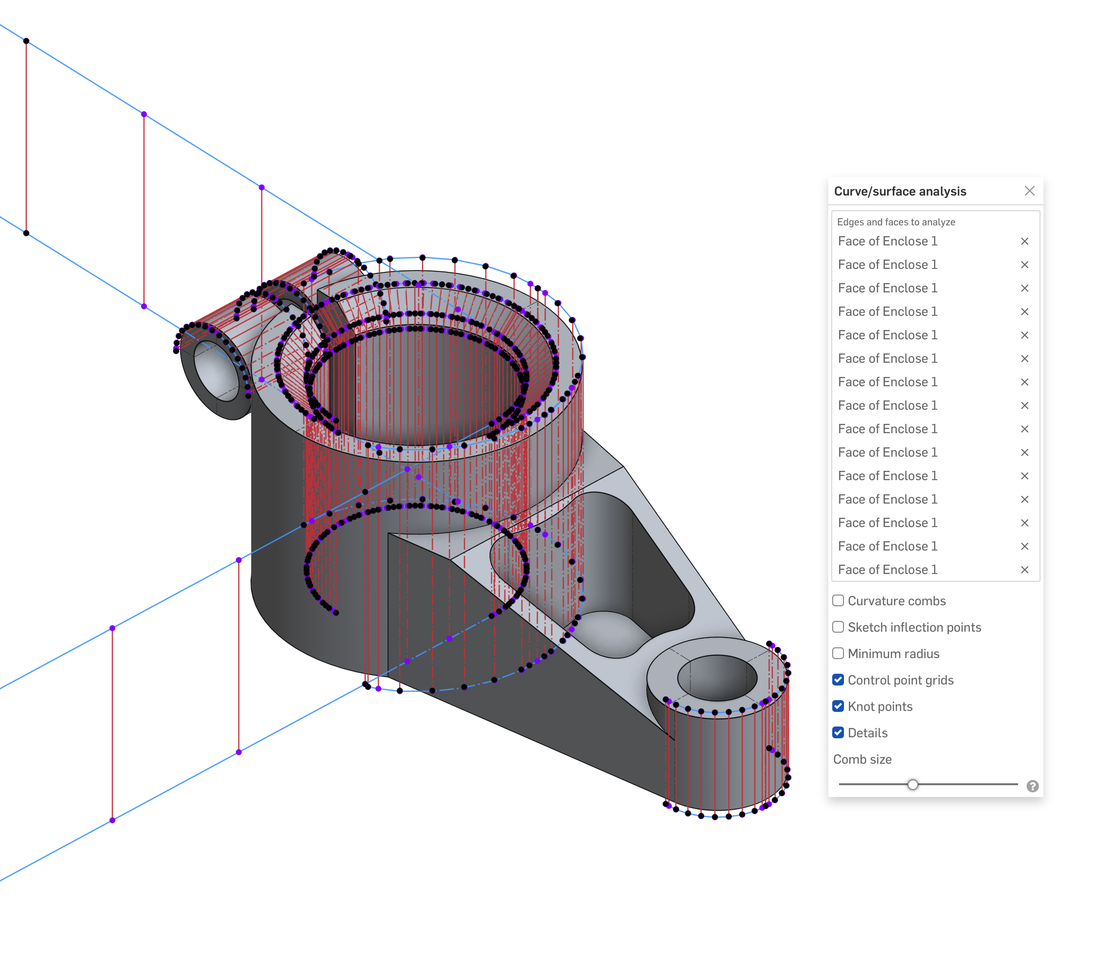This screenshot has width=1108, height=971.
Task: Enable Sketch inflection points checkbox
Action: [x=838, y=627]
